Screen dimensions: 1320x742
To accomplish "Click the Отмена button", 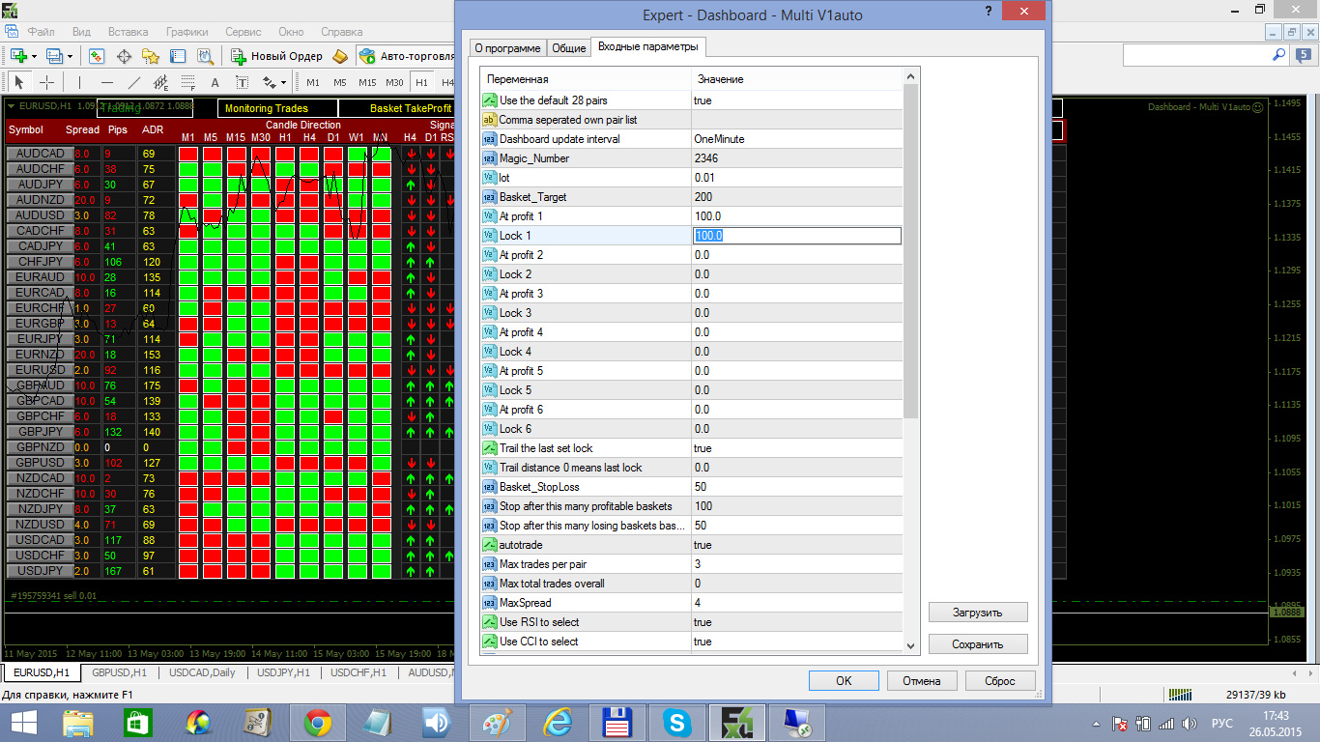I will click(x=922, y=681).
